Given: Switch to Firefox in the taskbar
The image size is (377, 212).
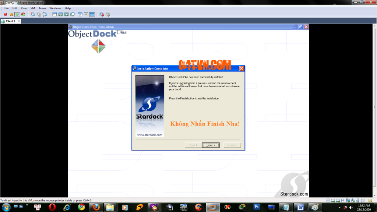Looking at the screenshot, I should coord(96,207).
